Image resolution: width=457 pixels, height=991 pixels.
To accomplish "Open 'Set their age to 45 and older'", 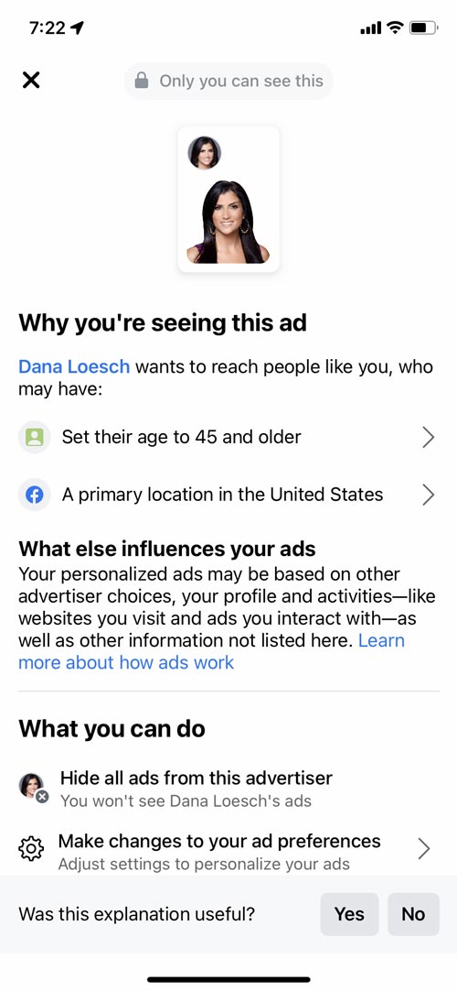I will coord(182,437).
